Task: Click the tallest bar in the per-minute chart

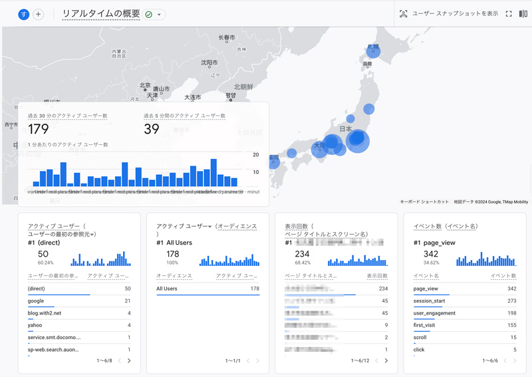Action: 213,172
